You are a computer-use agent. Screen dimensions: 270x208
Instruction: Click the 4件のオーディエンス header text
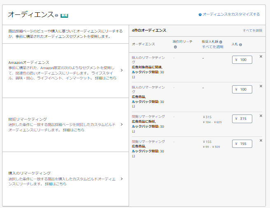[x=149, y=30]
